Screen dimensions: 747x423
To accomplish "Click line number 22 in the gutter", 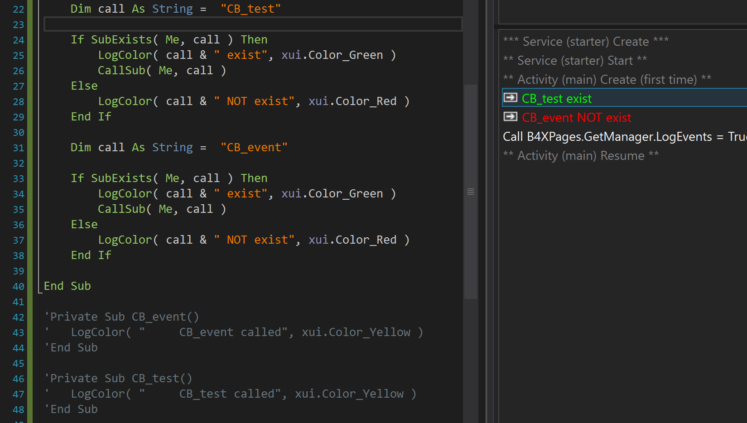I will (x=19, y=9).
